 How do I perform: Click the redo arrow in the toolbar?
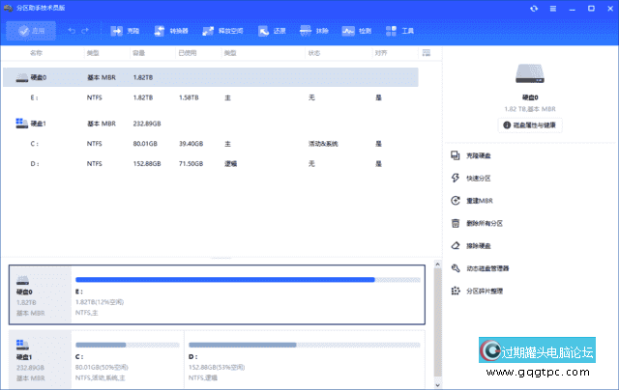click(86, 31)
